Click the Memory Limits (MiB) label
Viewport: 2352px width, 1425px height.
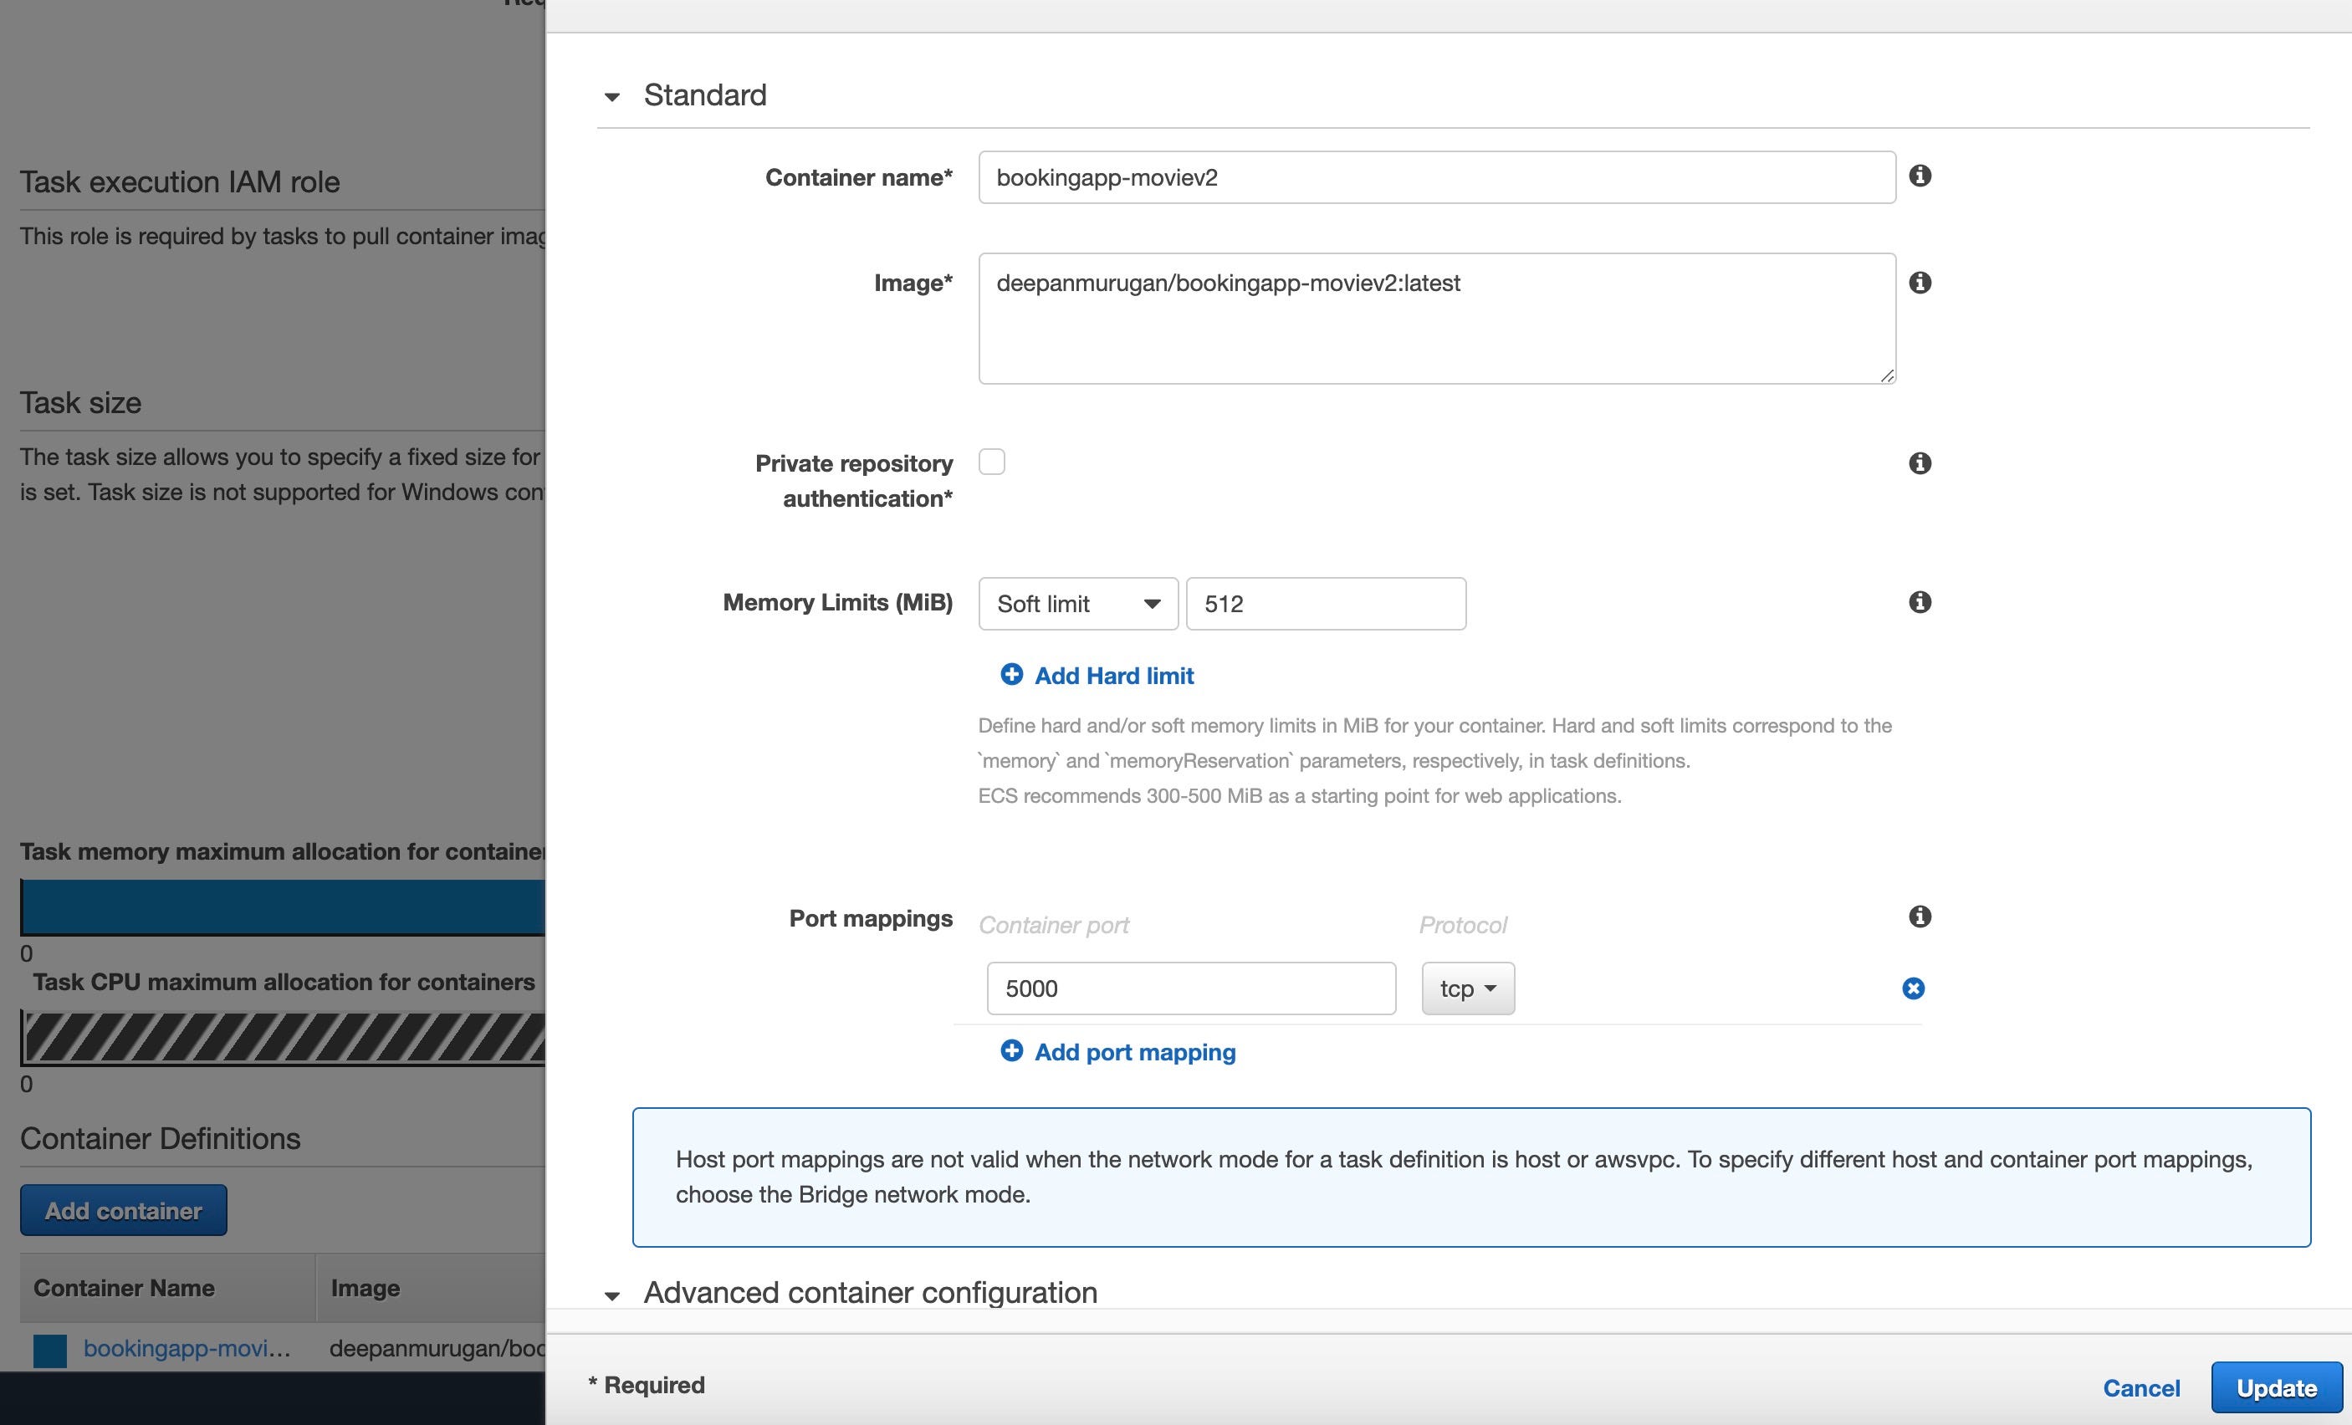[x=837, y=602]
